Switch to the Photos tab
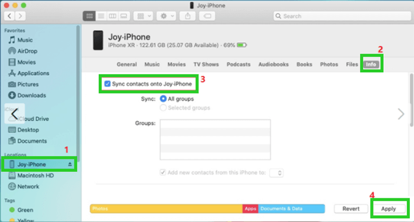414x222 pixels. click(329, 65)
